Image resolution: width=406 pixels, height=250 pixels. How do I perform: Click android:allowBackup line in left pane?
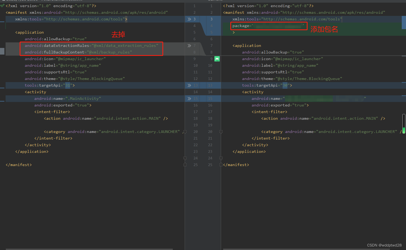pos(56,39)
